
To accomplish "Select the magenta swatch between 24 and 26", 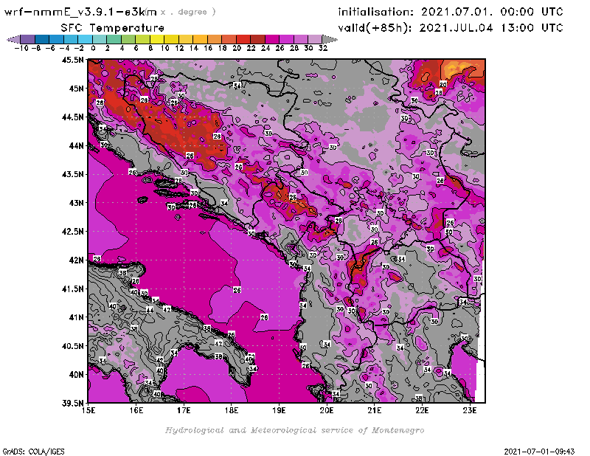I will click(x=271, y=40).
